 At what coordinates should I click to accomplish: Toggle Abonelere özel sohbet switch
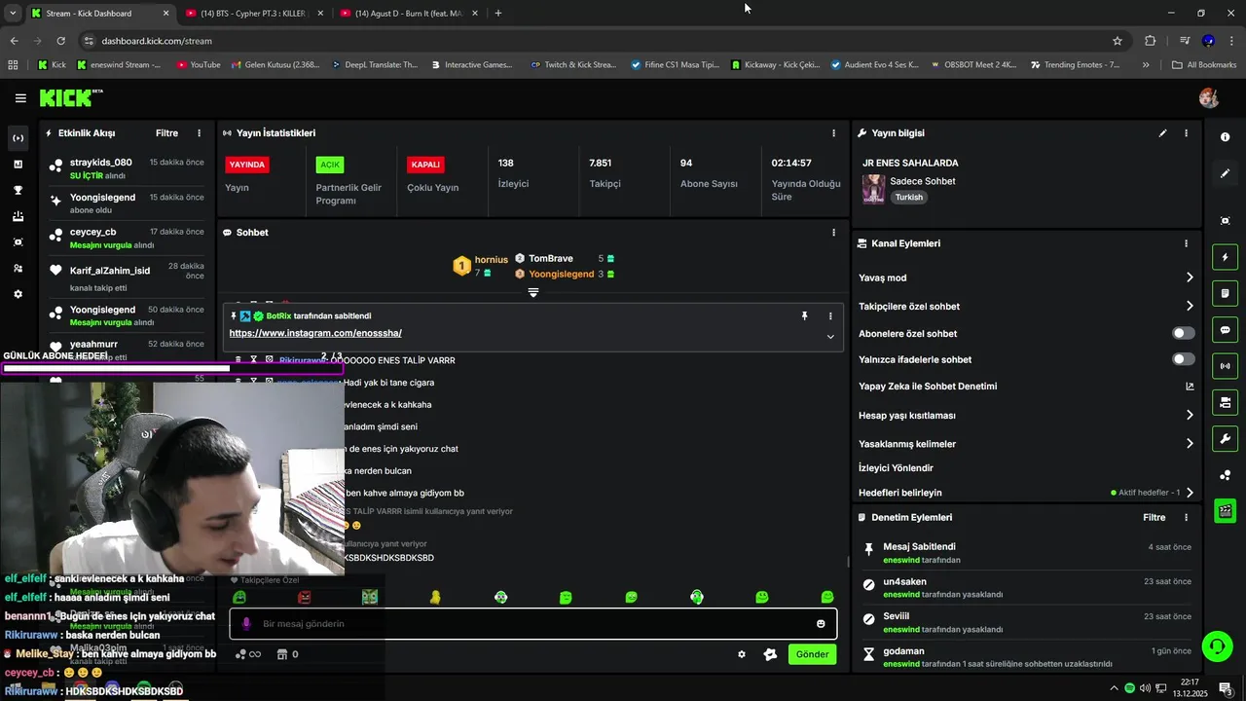(x=1183, y=333)
